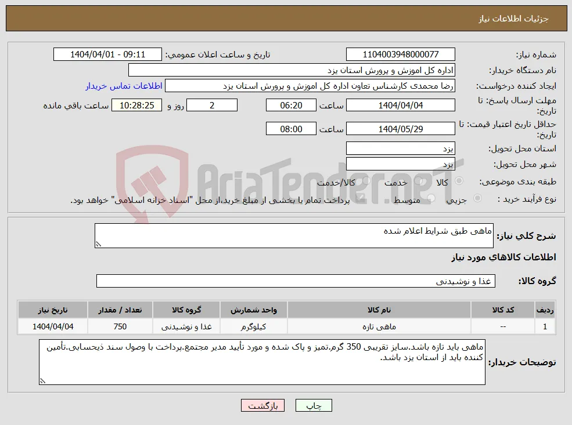The image size is (572, 425).
Task: Click the تعداد / مقدار column header
Action: point(120,310)
